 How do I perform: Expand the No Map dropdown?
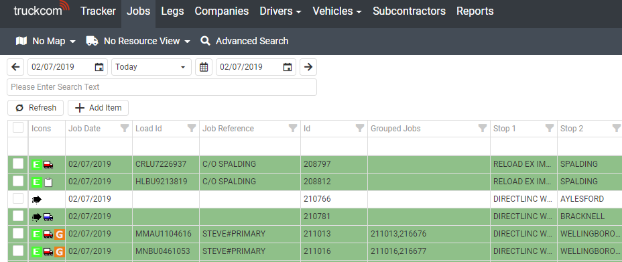coord(46,41)
